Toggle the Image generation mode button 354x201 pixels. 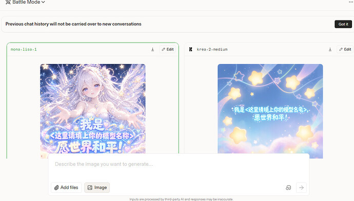97,188
